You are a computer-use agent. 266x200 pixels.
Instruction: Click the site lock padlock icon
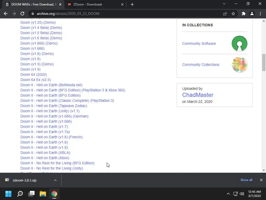(x=33, y=14)
